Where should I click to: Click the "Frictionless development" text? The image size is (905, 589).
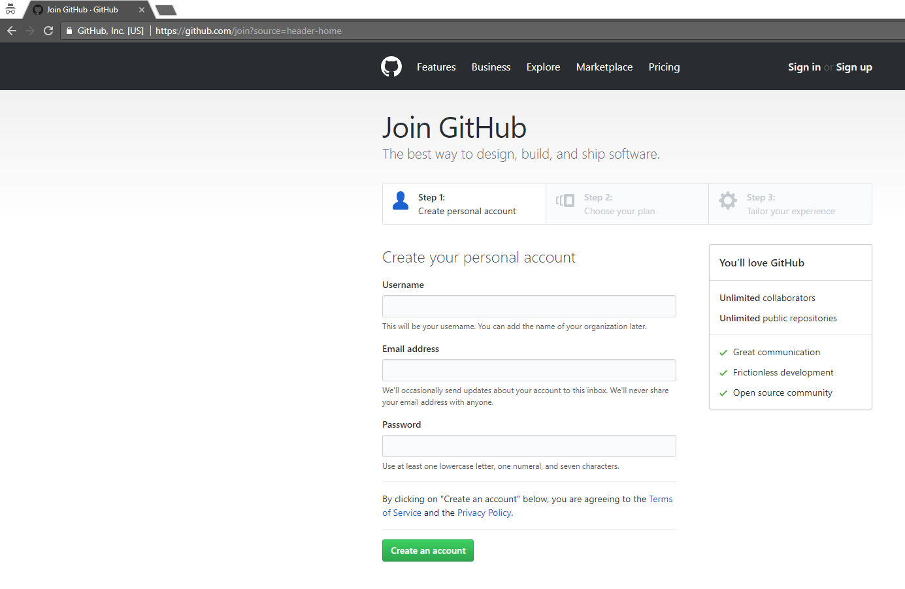point(783,372)
